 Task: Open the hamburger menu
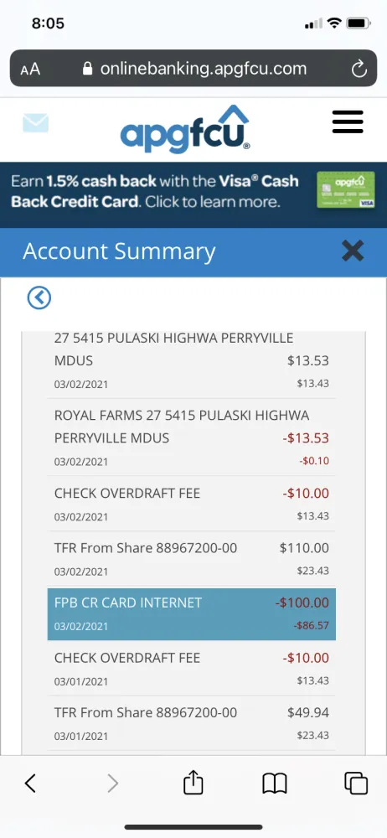348,122
